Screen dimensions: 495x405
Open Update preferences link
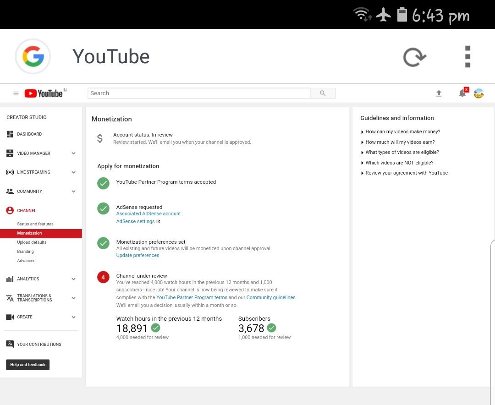(137, 255)
